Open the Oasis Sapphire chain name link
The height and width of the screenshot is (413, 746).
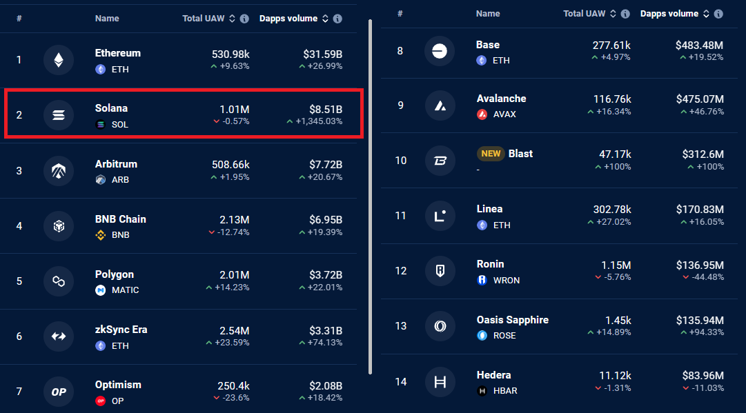pyautogui.click(x=512, y=320)
